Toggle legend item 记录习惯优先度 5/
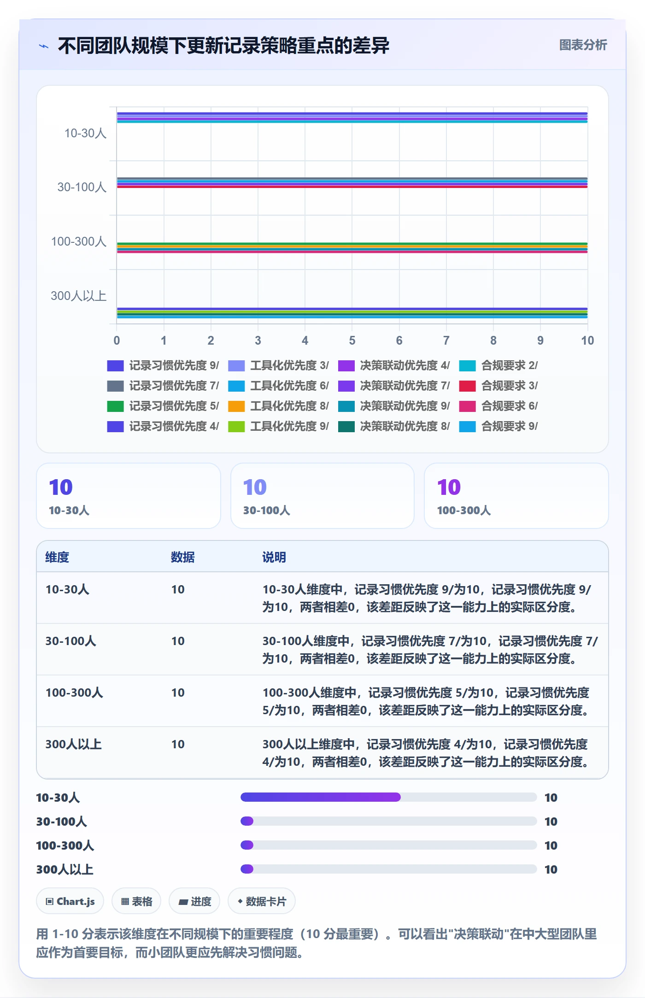 163,406
